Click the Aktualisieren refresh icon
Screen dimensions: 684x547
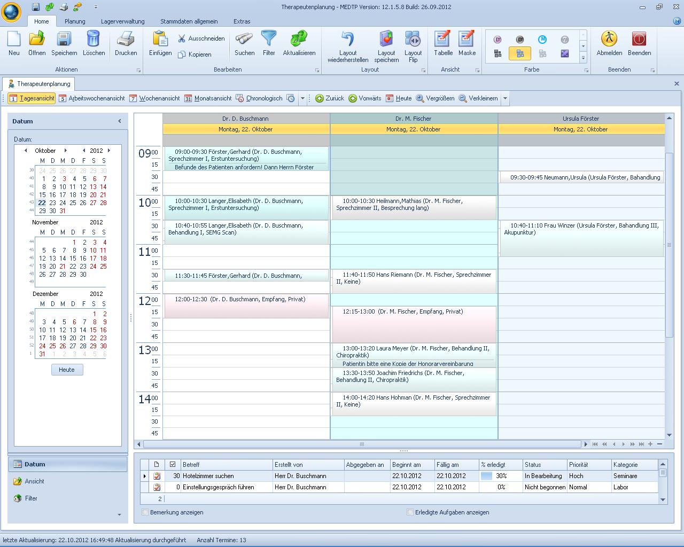tap(299, 40)
